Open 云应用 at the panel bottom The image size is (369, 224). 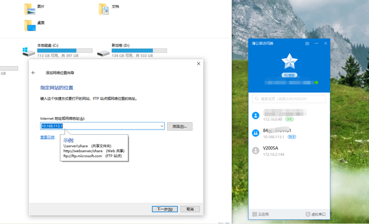tap(260, 214)
